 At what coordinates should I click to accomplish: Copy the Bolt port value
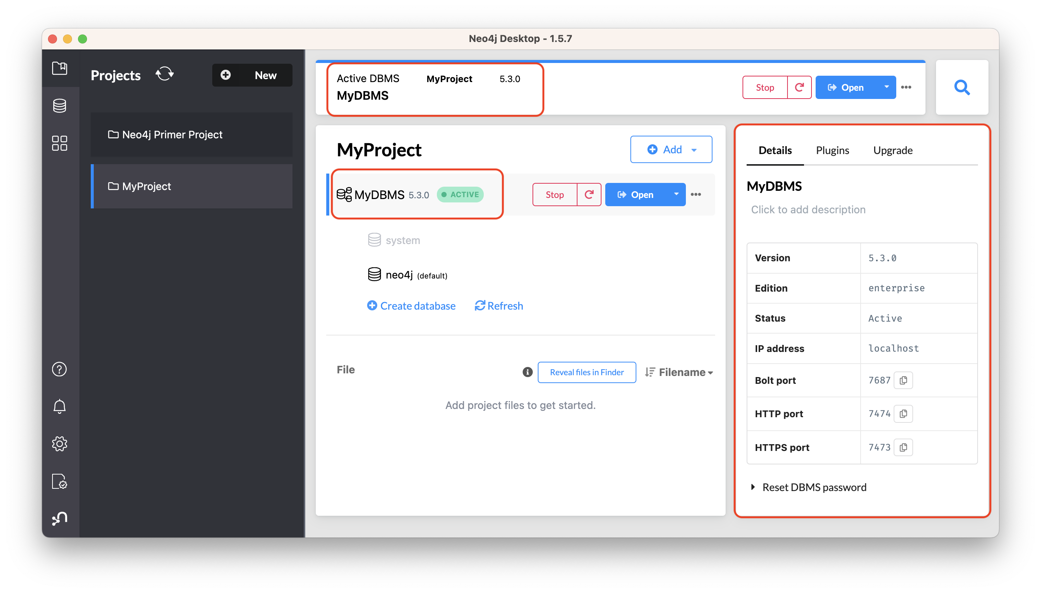(903, 380)
